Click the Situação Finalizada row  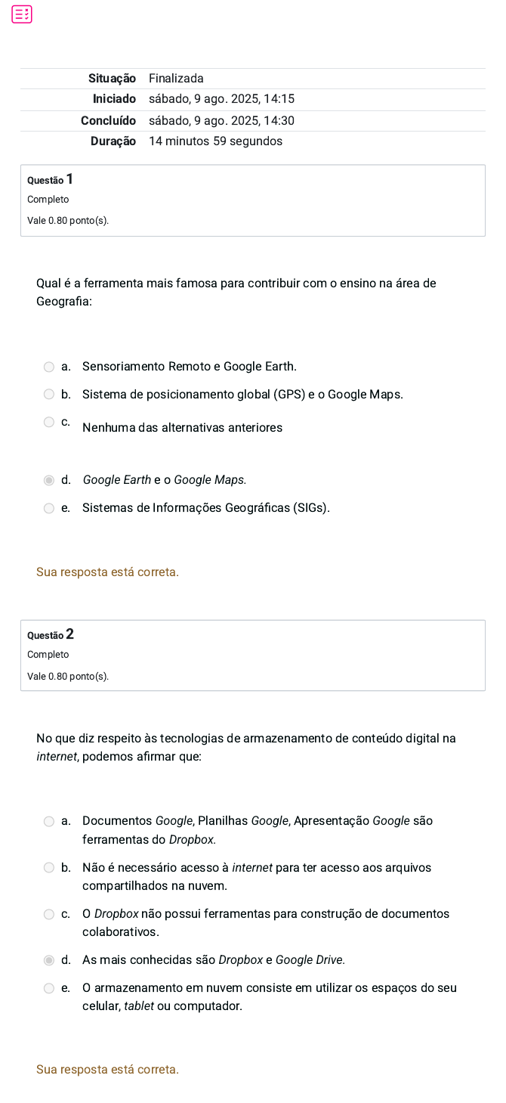coord(253,79)
